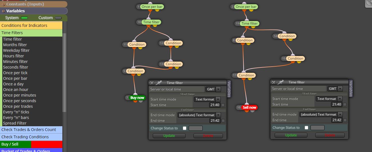
Task: Choose Weekday filter from block list
Action: coord(16,50)
